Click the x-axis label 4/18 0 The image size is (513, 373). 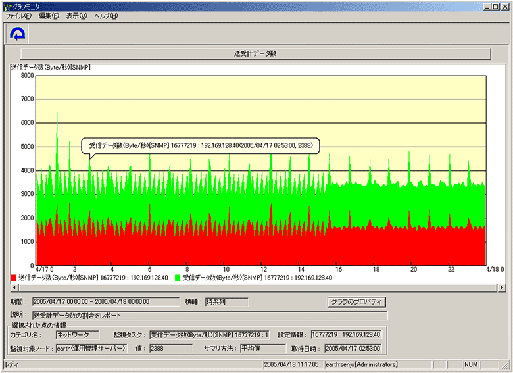[495, 270]
